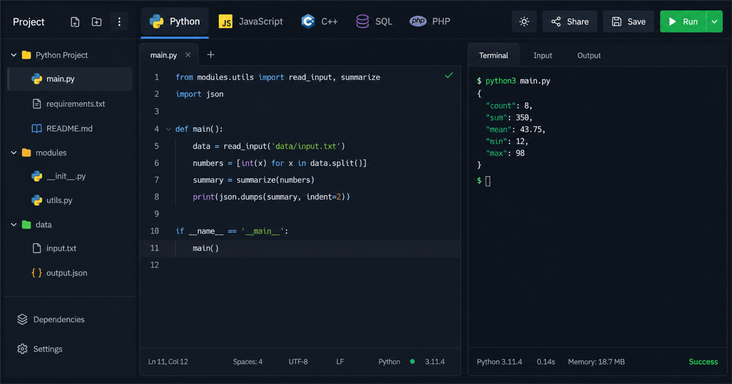732x384 pixels.
Task: Click the Project panel title
Action: pos(29,22)
